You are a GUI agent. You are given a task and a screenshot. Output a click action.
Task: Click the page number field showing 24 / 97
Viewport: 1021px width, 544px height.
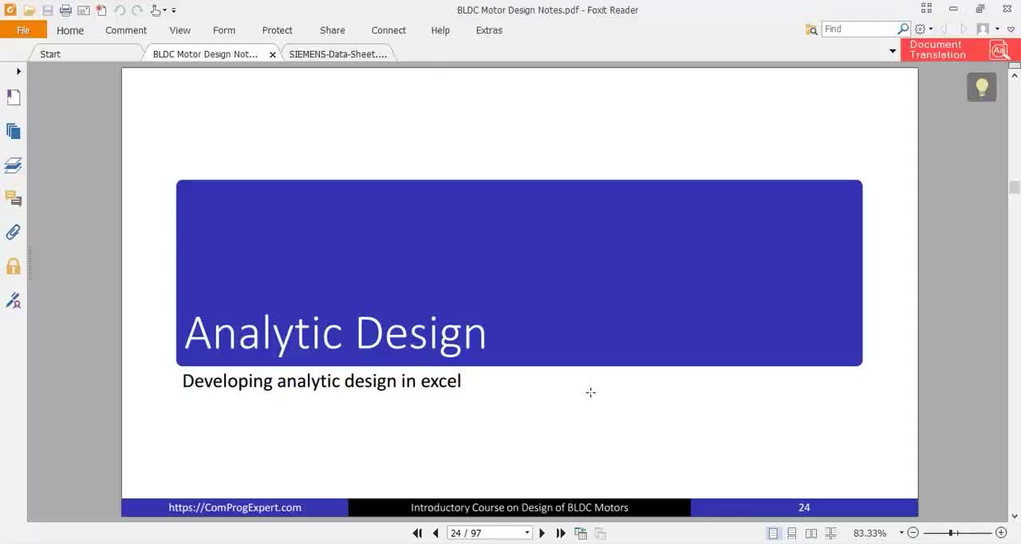[484, 533]
